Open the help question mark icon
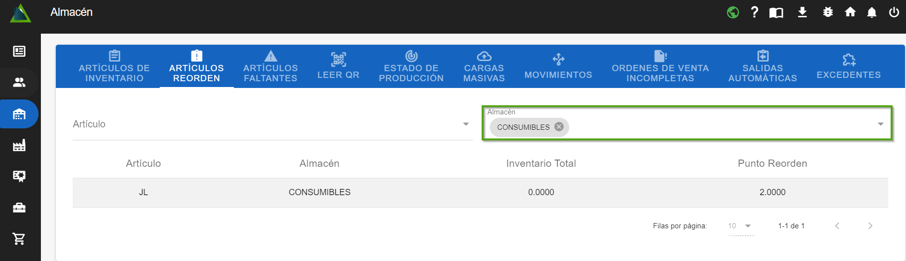Screen dimensions: 906x261 (754, 12)
